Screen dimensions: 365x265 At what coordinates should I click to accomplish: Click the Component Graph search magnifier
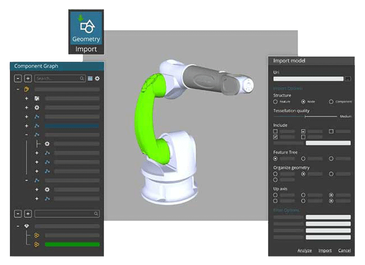coord(82,79)
